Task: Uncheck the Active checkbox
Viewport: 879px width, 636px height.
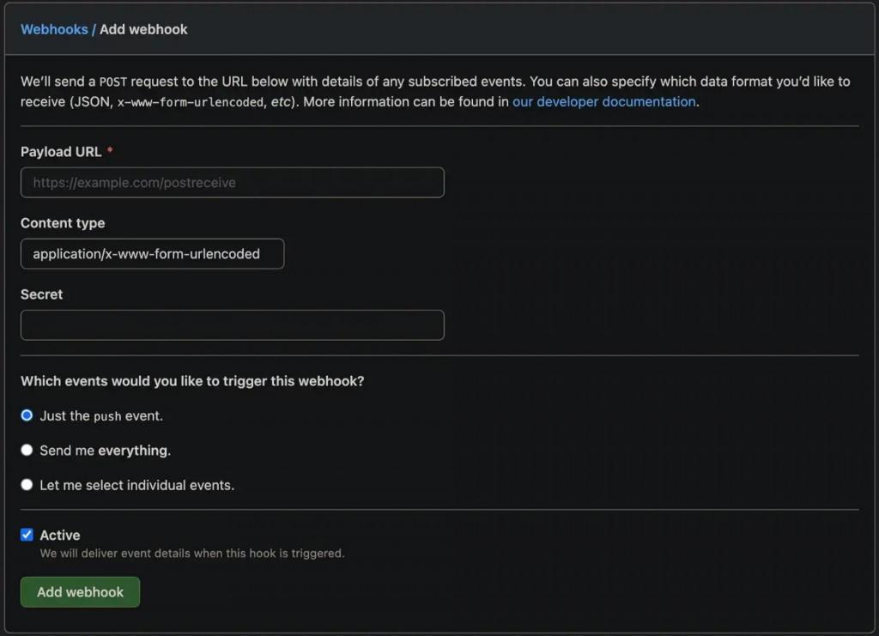Action: tap(27, 535)
